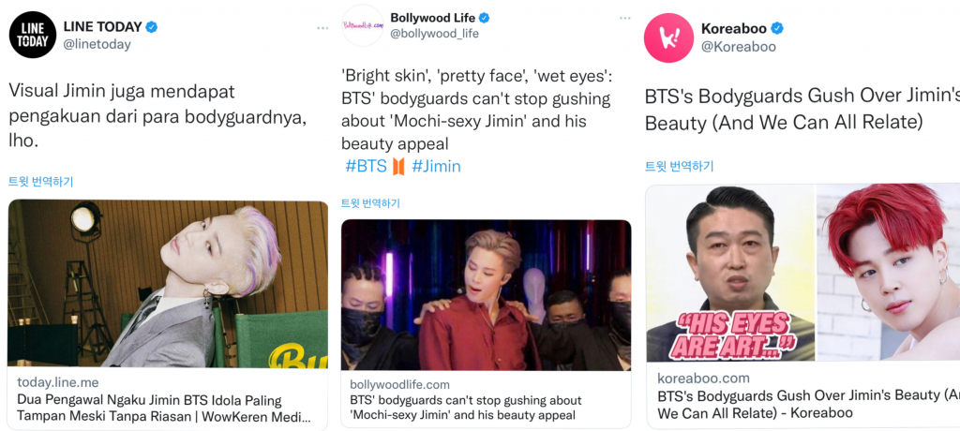960x431 pixels.
Task: Open more options on Bollywood Life tweet
Action: (624, 18)
